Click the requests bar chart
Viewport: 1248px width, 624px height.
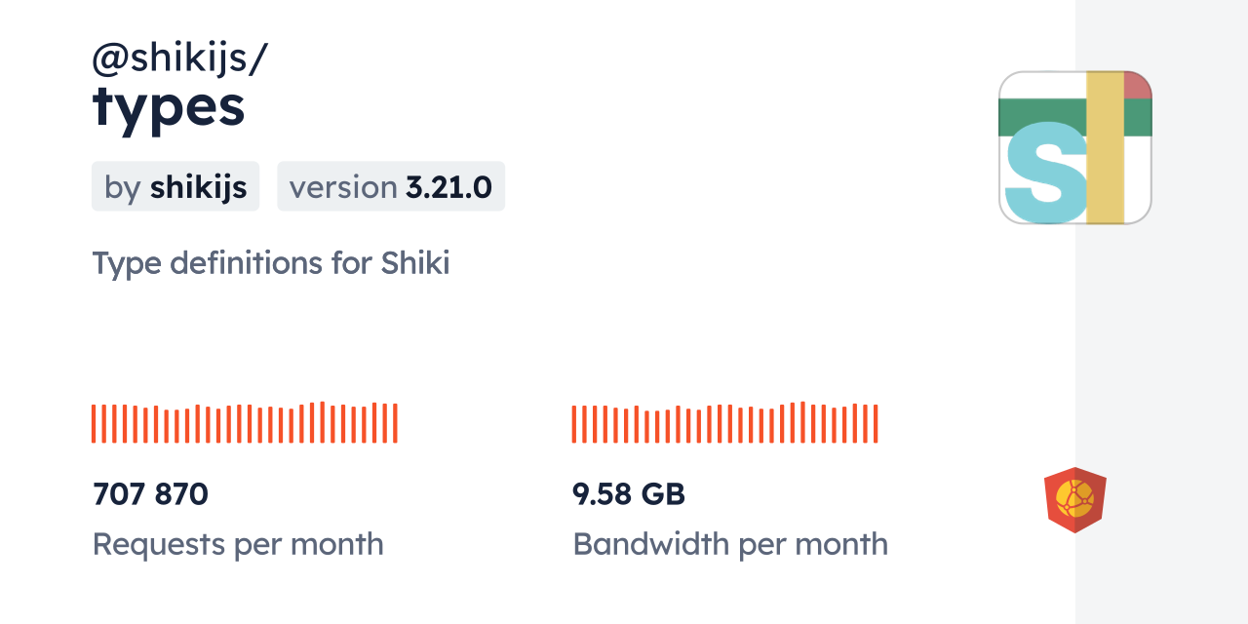pyautogui.click(x=244, y=423)
